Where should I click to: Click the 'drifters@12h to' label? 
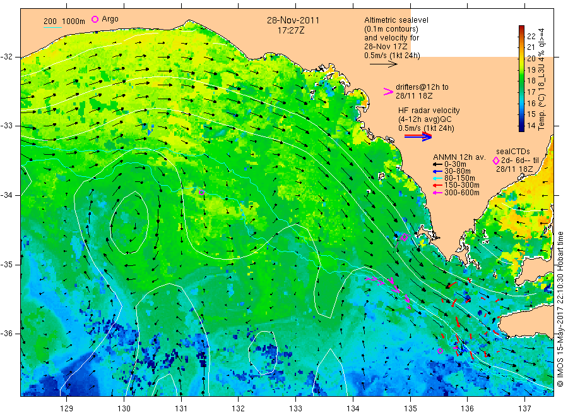tap(422, 87)
